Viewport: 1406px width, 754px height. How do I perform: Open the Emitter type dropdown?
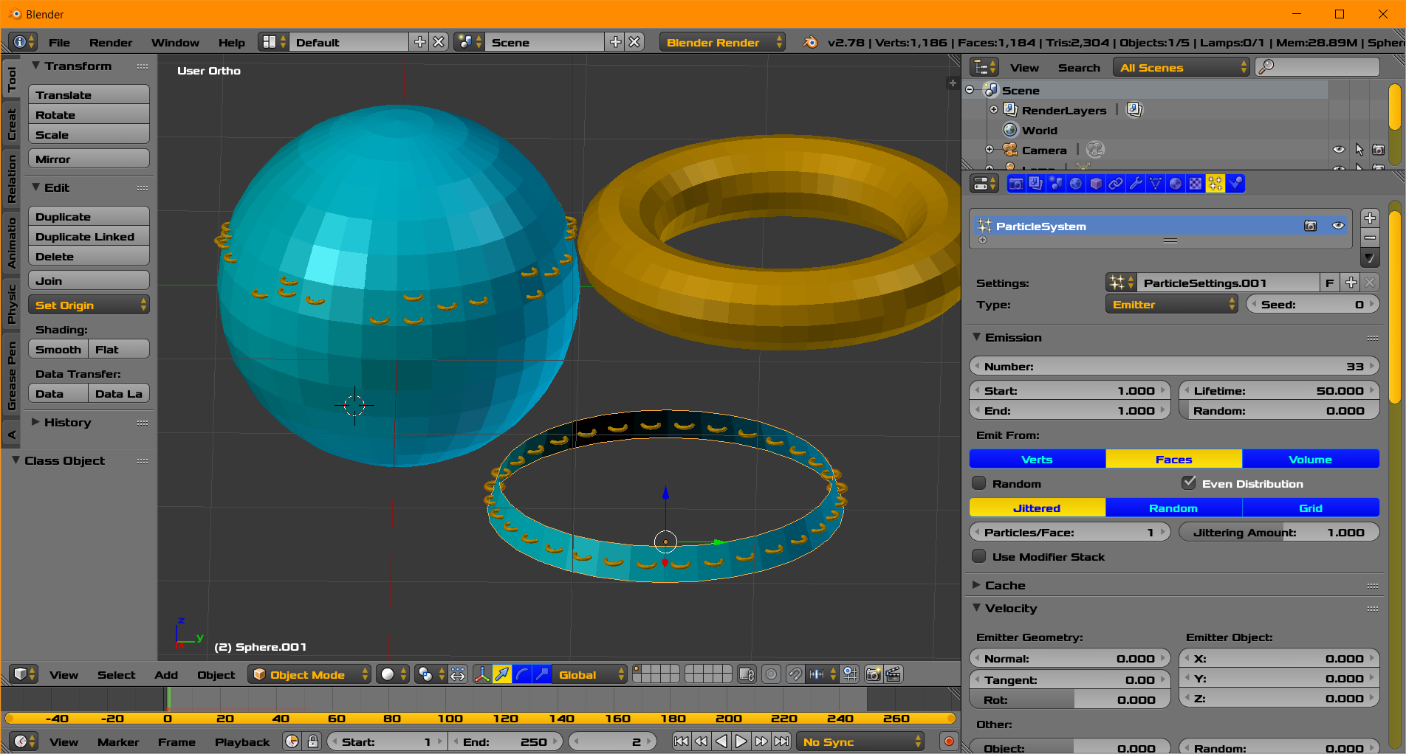pyautogui.click(x=1170, y=304)
